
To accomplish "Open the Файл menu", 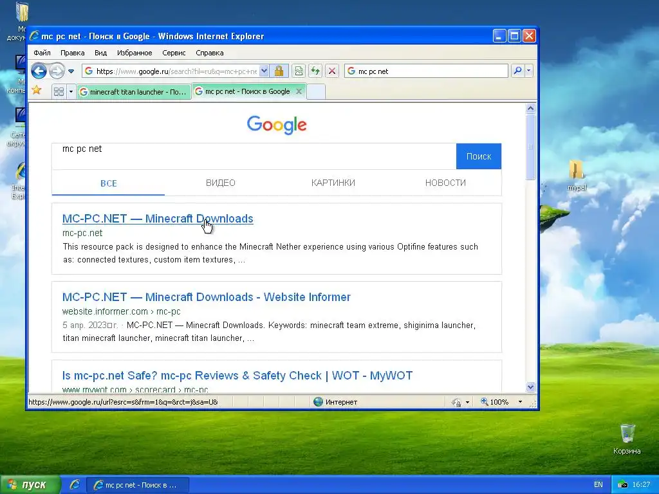I will click(x=42, y=53).
